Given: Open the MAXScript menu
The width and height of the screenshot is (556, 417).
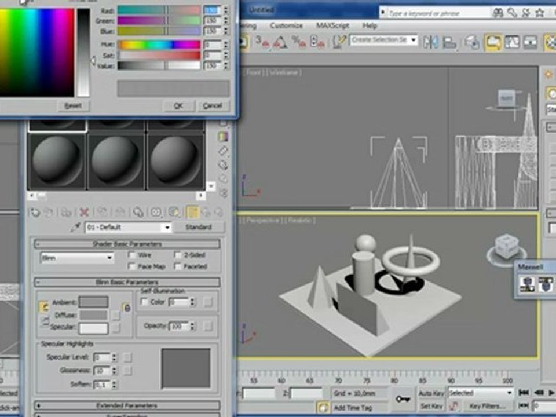Looking at the screenshot, I should pos(332,25).
